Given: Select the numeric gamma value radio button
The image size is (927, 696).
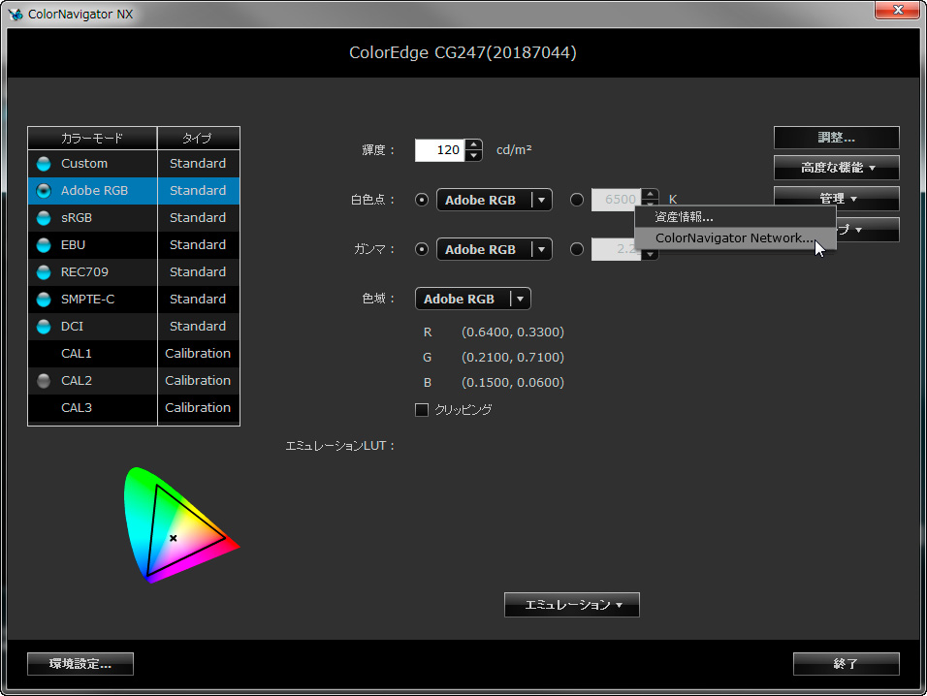Looking at the screenshot, I should click(x=577, y=249).
